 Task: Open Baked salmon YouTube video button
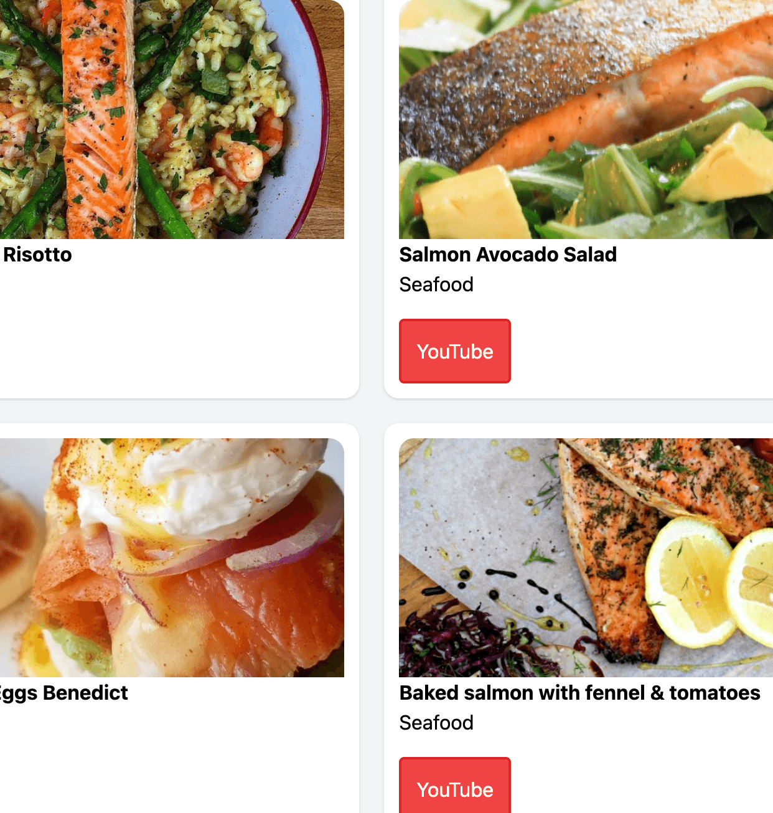point(455,786)
